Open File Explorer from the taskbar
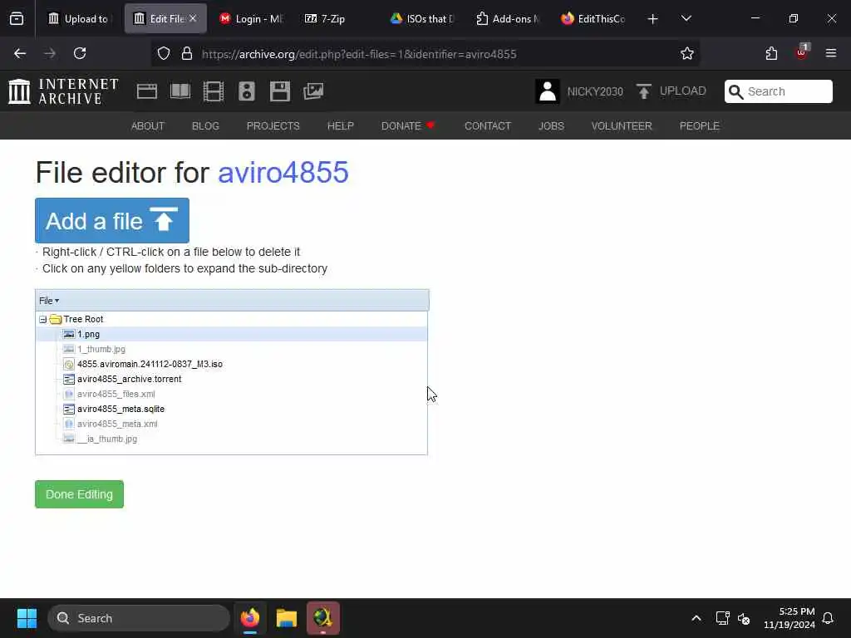This screenshot has height=638, width=851. [x=287, y=618]
